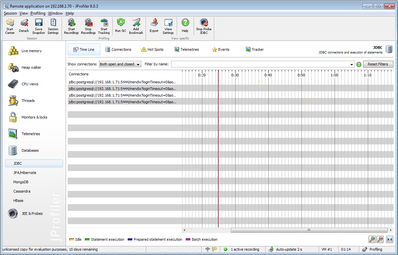Viewport: 398px width, 255px height.
Task: Select JDBC under Databases
Action: point(34,163)
